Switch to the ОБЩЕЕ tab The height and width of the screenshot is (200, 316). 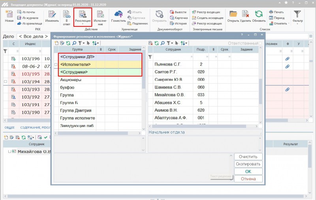pos(9,127)
